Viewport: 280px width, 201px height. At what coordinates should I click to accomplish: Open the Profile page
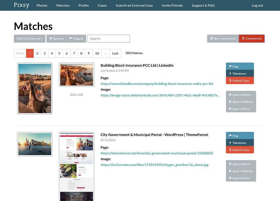(x=84, y=5)
